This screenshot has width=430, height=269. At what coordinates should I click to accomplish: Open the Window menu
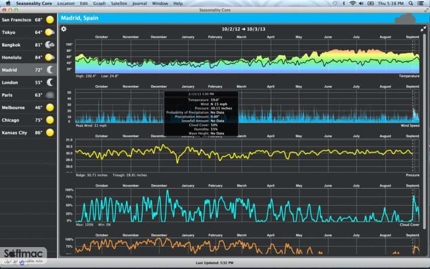[160, 3]
